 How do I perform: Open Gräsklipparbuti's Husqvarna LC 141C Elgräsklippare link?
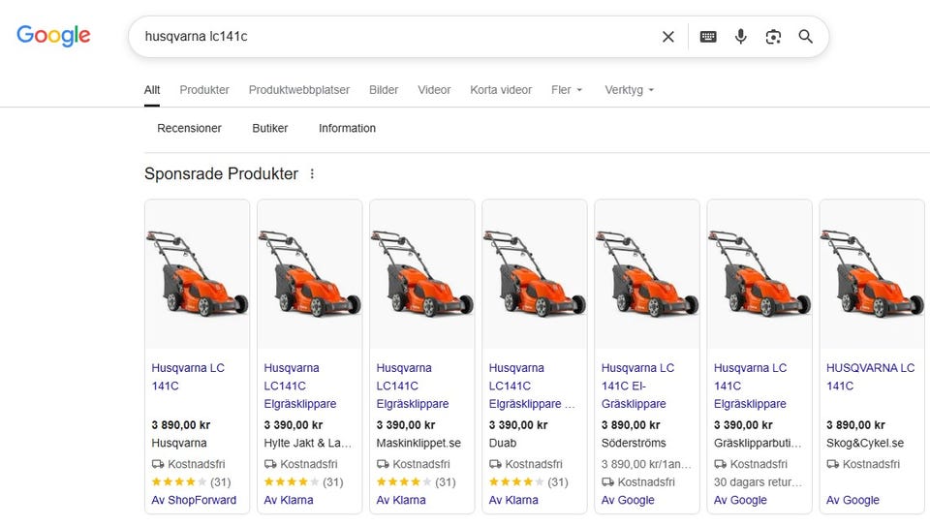750,386
